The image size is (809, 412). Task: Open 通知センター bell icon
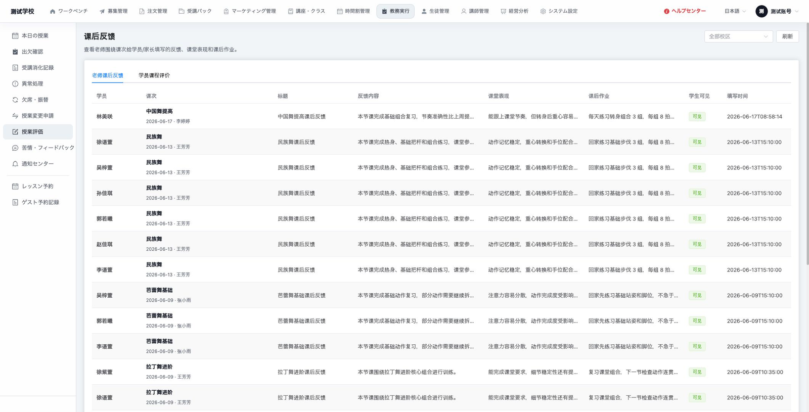pyautogui.click(x=15, y=164)
